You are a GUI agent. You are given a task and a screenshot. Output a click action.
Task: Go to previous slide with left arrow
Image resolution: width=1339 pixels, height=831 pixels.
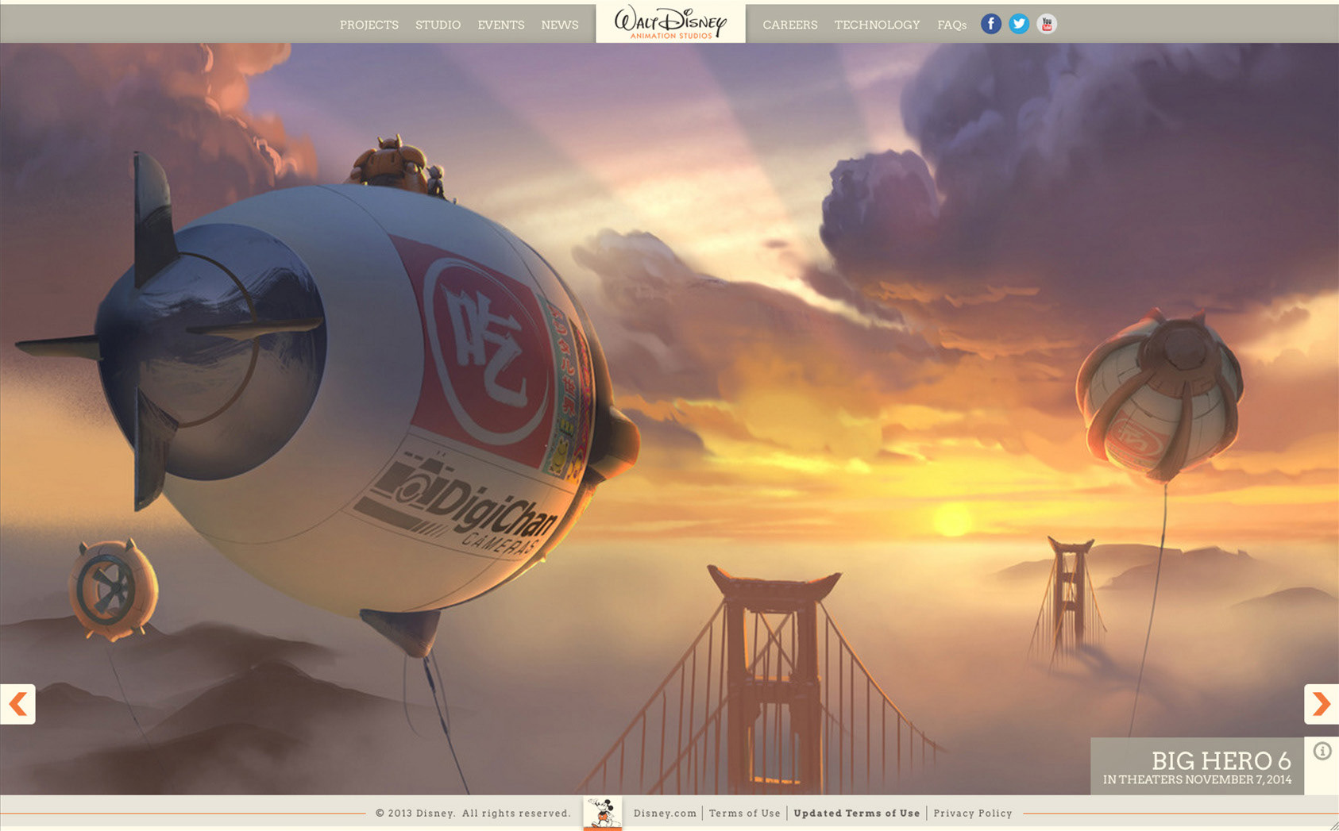tap(17, 704)
